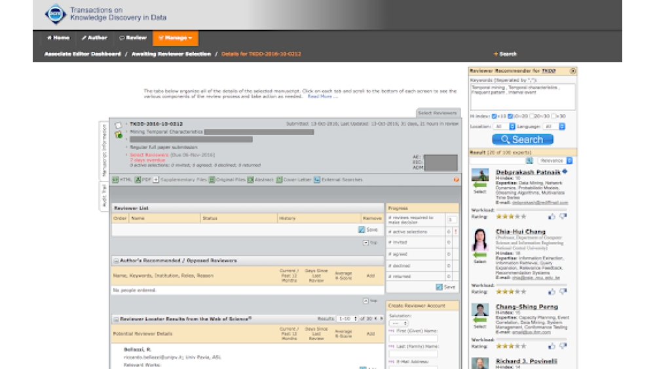Open the Select Reviewers tab
This screenshot has width=655, height=369.
pos(438,113)
